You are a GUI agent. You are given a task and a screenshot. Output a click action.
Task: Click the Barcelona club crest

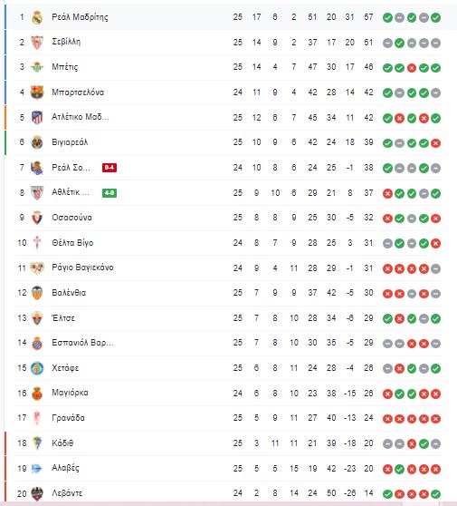37,92
